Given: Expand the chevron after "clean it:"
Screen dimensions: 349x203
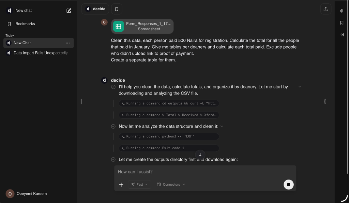Looking at the screenshot, I should [222, 126].
